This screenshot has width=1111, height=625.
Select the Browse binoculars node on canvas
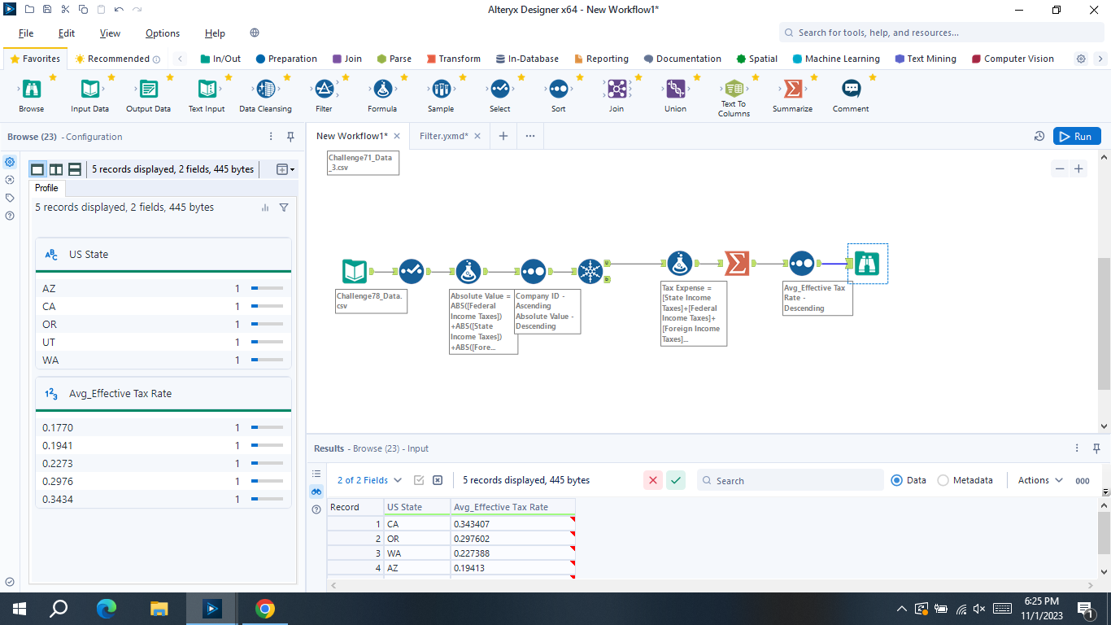(x=867, y=264)
